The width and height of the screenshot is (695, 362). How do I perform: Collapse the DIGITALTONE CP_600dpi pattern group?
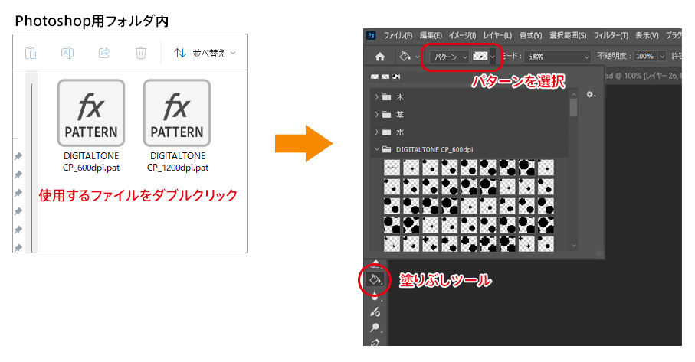click(377, 149)
